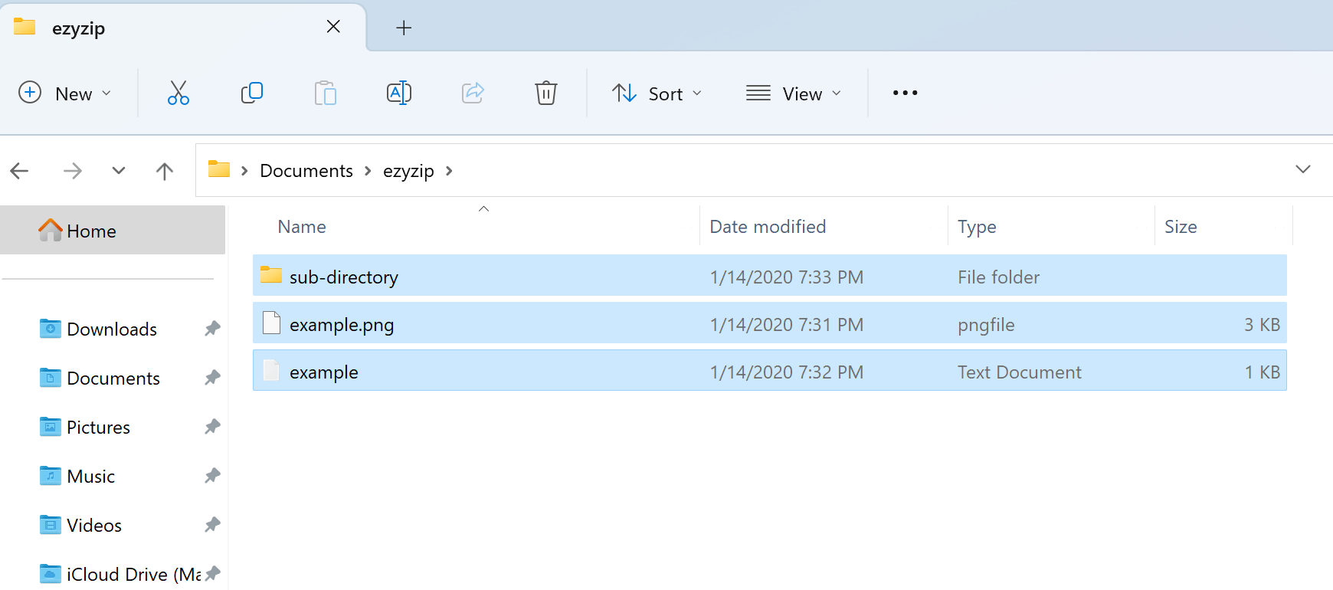
Task: Click ezyzip in the breadcrumb path
Action: tap(408, 171)
